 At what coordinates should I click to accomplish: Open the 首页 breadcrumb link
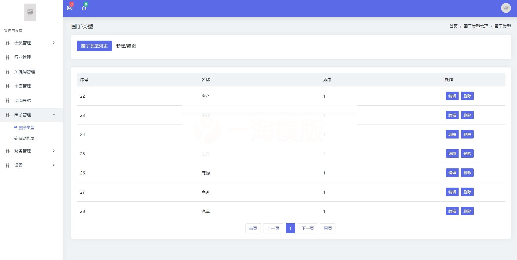point(453,26)
